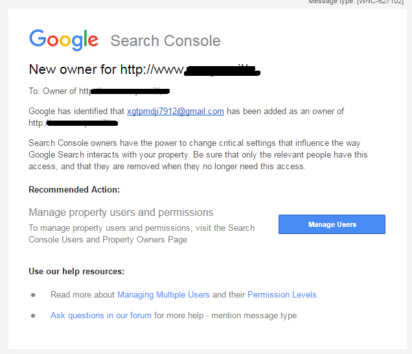Click the Search Console header text
Image resolution: width=412 pixels, height=354 pixels.
[x=166, y=41]
